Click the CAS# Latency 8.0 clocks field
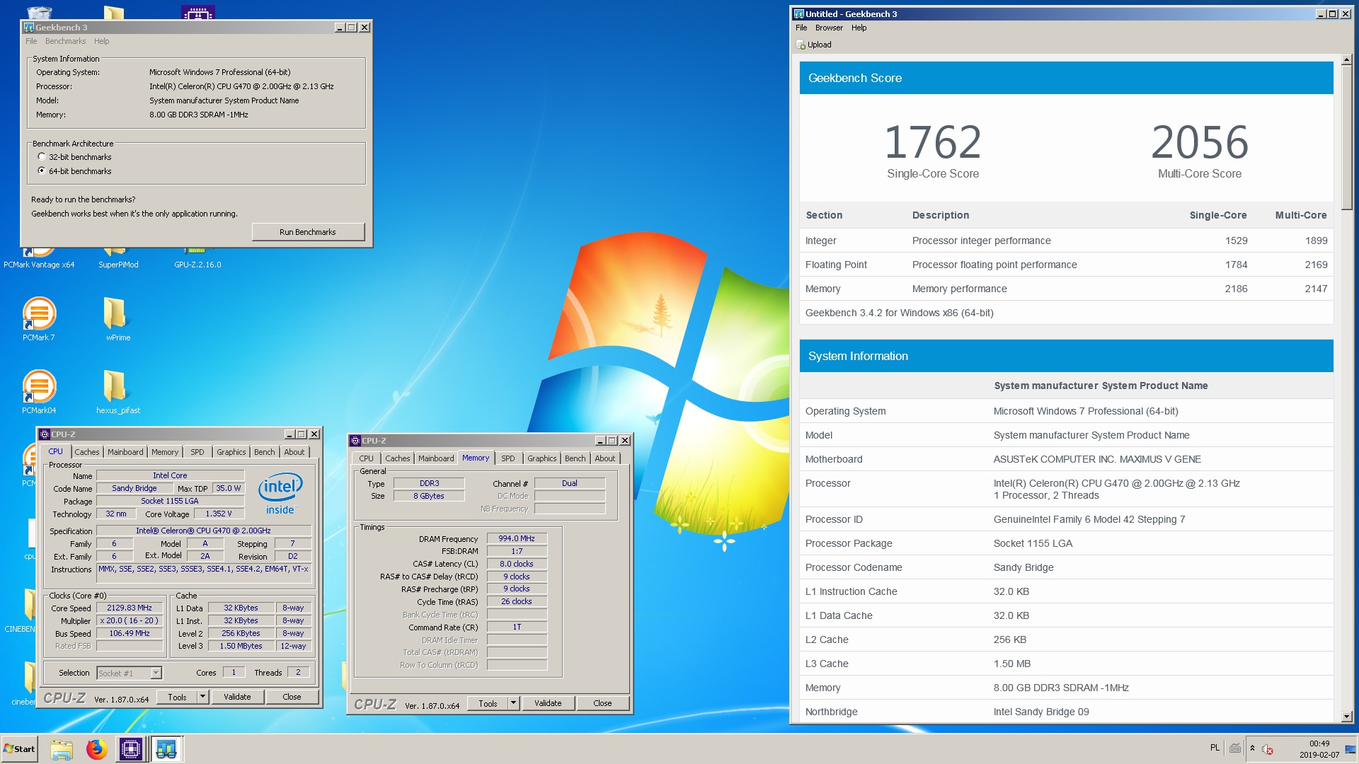This screenshot has height=764, width=1359. pyautogui.click(x=517, y=564)
